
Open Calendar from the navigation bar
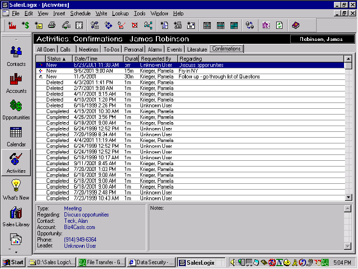(x=16, y=137)
